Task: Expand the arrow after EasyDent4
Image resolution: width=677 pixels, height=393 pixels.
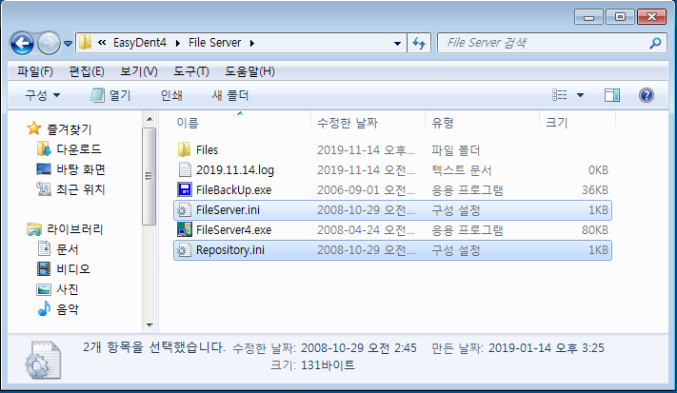Action: (x=177, y=43)
